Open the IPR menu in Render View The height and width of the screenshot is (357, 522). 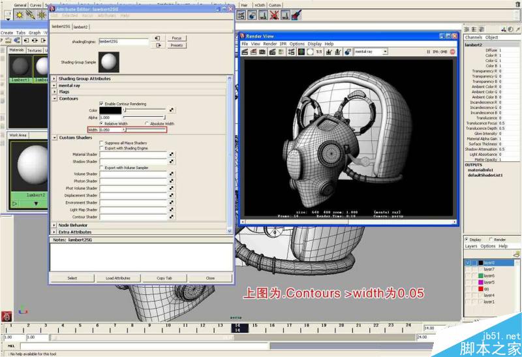(283, 44)
